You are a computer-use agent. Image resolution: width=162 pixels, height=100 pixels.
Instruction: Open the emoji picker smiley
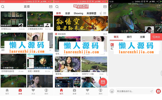coord(112,91)
